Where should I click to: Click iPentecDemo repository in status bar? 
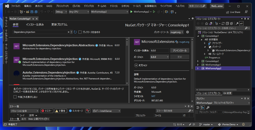coord(228,125)
